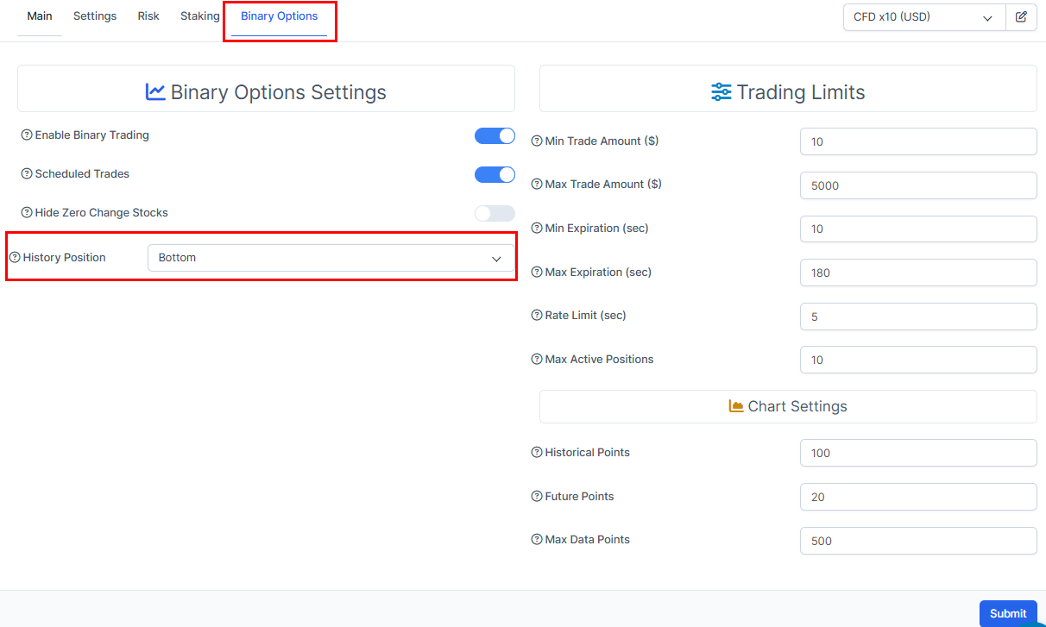This screenshot has width=1046, height=627.
Task: Focus the Historical Points input box
Action: pos(917,453)
